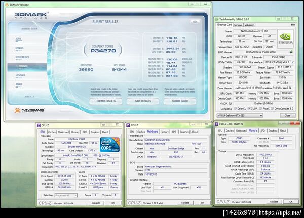Click the Maximus III Formula model field
Viewport: 304px width, 218px height.
(164, 144)
